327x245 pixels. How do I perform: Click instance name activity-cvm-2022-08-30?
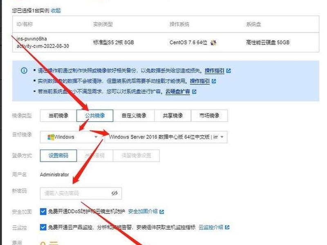coord(43,46)
